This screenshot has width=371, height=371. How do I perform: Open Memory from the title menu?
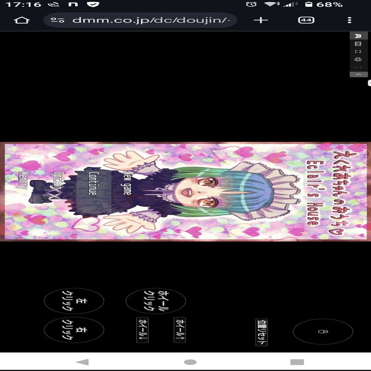[x=24, y=180]
